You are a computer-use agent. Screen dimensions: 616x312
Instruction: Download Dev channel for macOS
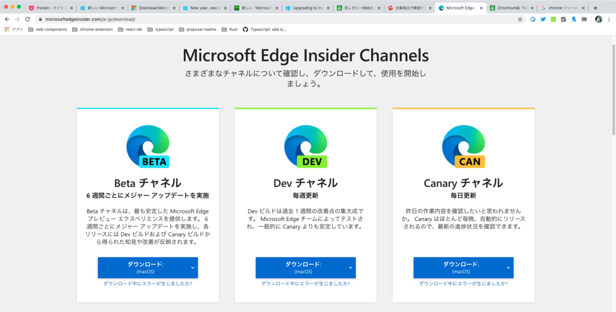click(x=300, y=267)
